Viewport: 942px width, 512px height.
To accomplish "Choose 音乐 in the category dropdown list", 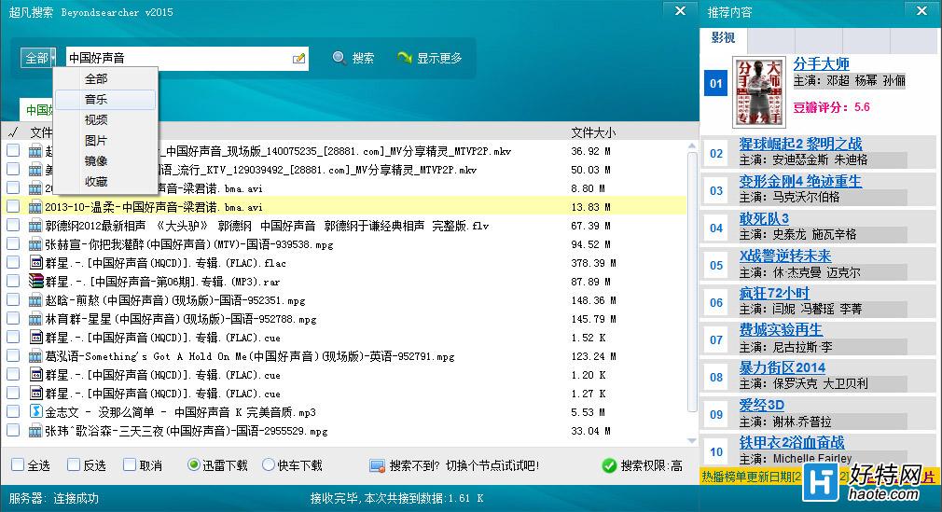I will 105,99.
